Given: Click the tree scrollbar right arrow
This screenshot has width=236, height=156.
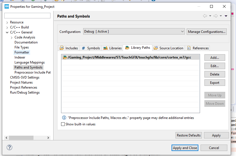Looking at the screenshot, I should (48, 138).
